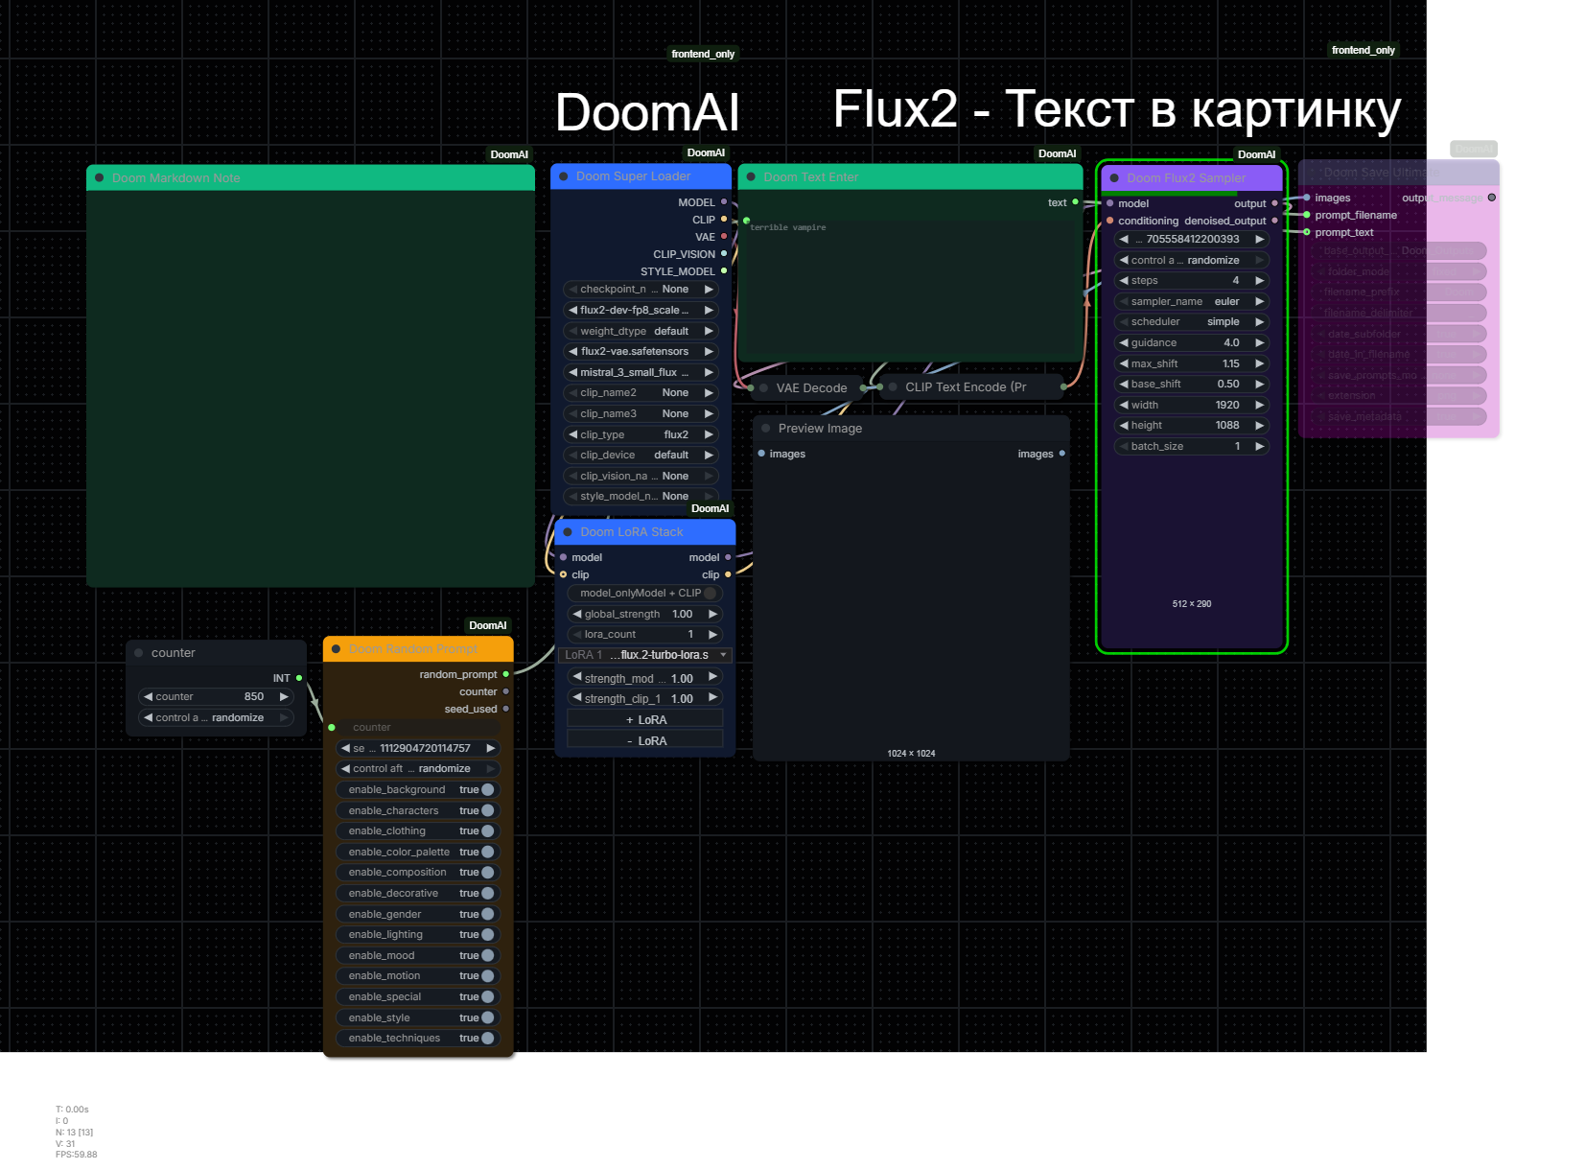The image size is (1585, 1169).
Task: Open mistral_3_small_flux clip selector
Action: tap(641, 373)
